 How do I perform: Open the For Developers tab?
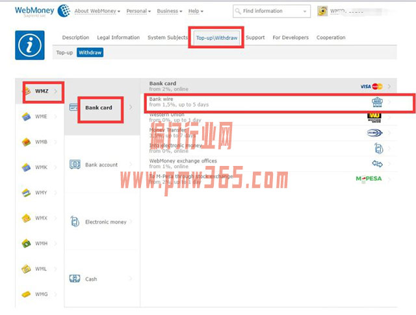click(291, 38)
